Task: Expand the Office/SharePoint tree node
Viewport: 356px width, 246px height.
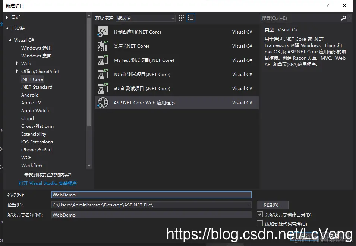Action: point(17,71)
